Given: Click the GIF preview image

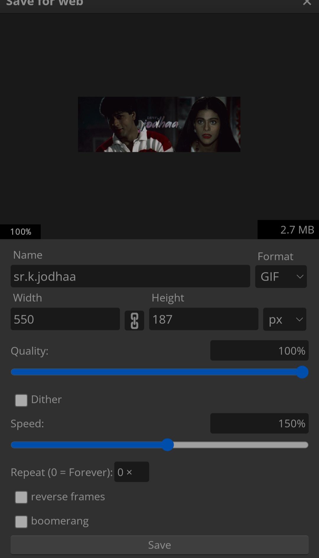Looking at the screenshot, I should (x=159, y=124).
